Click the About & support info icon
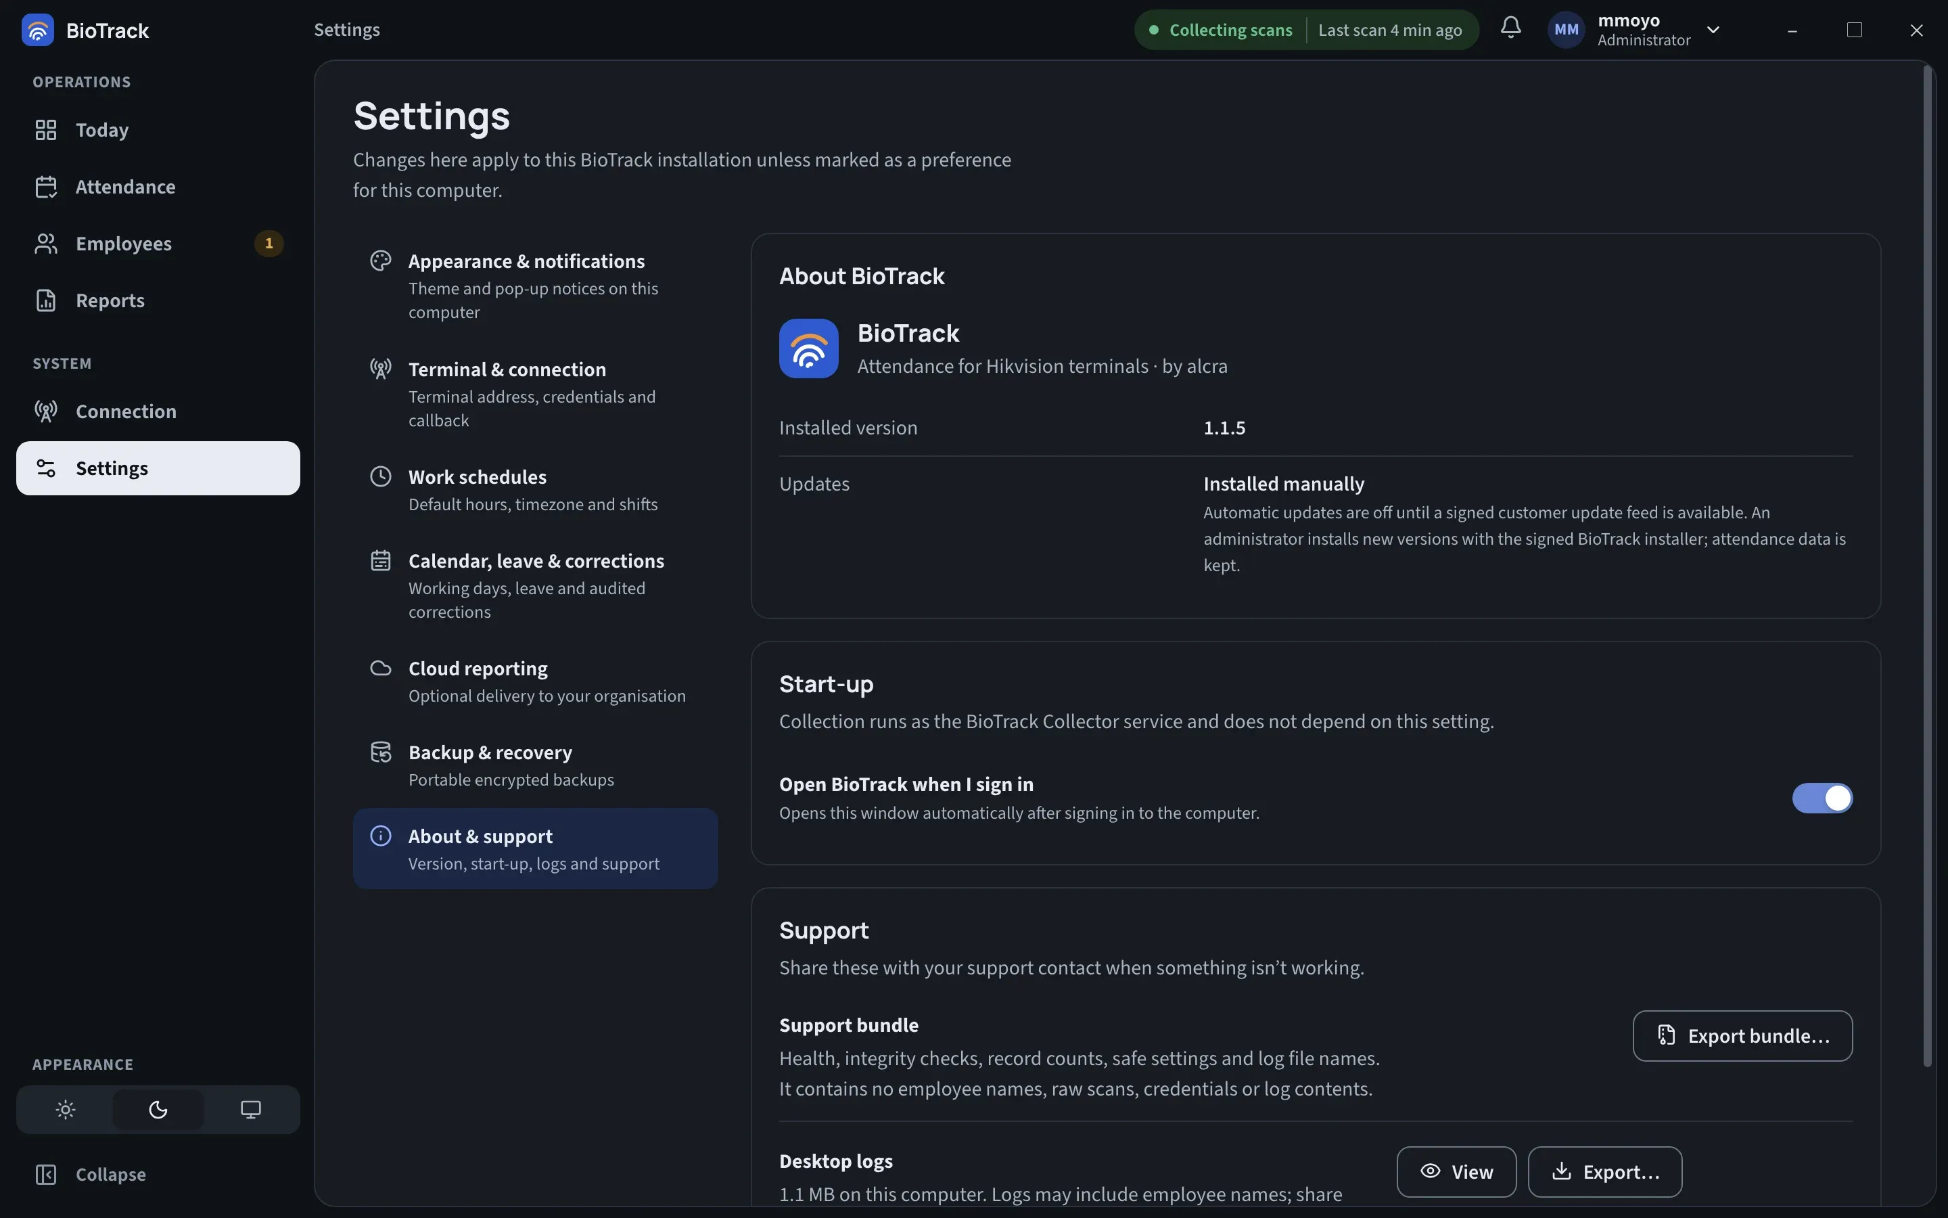 (x=381, y=836)
